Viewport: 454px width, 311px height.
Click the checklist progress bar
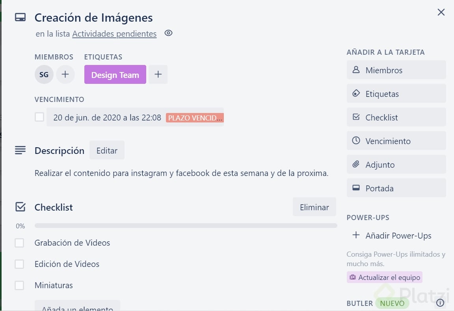tap(186, 226)
